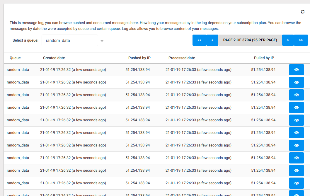Jump to the first page with << button
310x196 pixels.
point(199,40)
